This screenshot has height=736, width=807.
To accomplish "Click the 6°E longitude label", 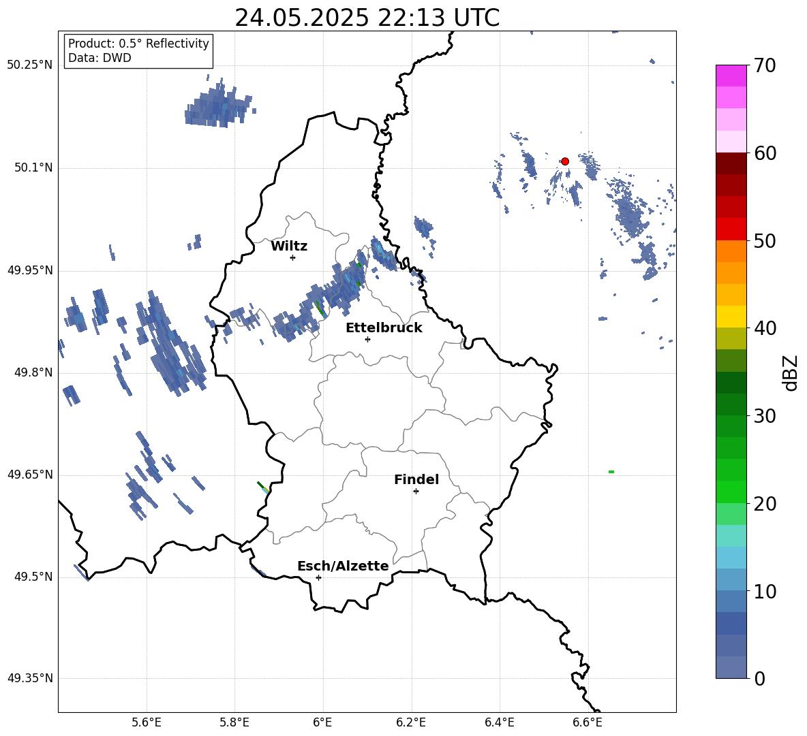I will [323, 722].
